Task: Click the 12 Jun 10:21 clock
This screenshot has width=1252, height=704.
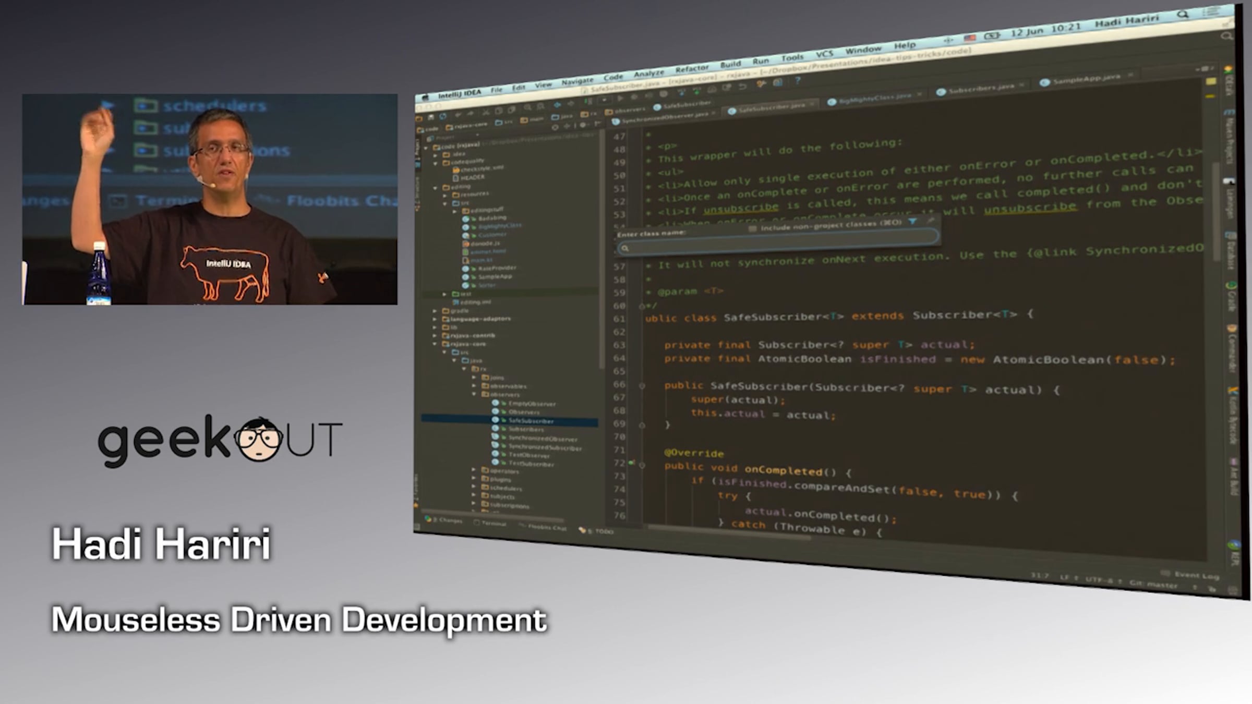Action: coord(1045,29)
